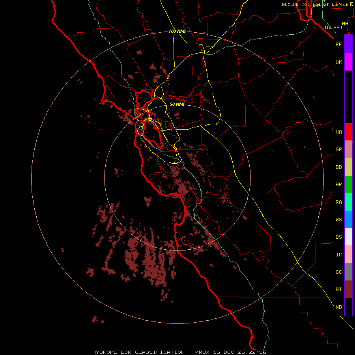The height and width of the screenshot is (355, 355).
Task: Click the HYDROMETEOR CLASSIFICATION title text
Action: [x=138, y=352]
